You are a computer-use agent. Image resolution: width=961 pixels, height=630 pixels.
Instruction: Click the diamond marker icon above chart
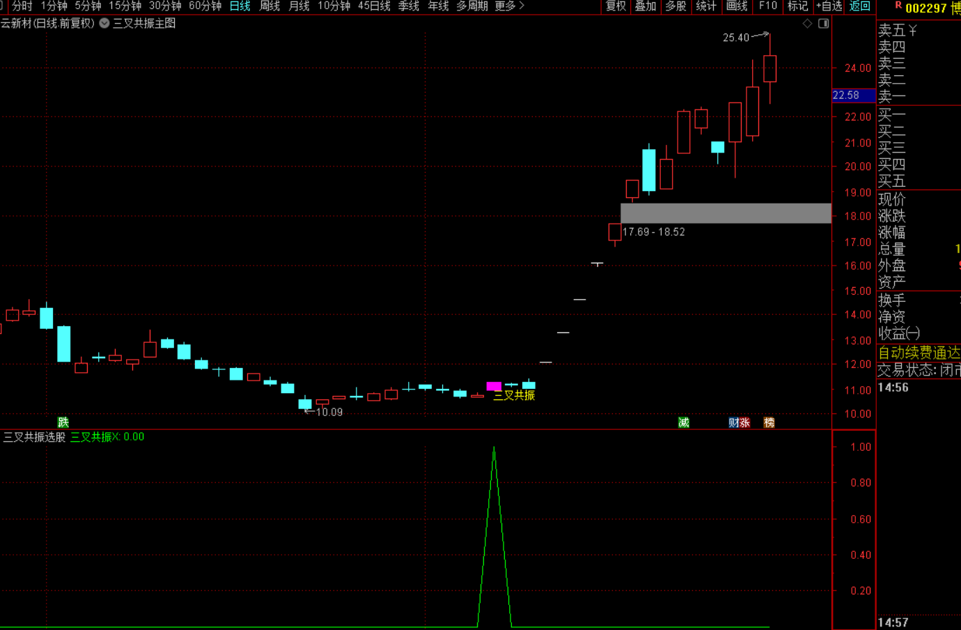(x=807, y=24)
